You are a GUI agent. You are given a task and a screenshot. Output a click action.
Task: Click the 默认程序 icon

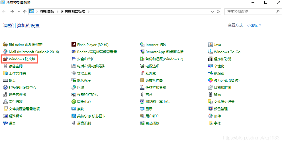click(74, 80)
